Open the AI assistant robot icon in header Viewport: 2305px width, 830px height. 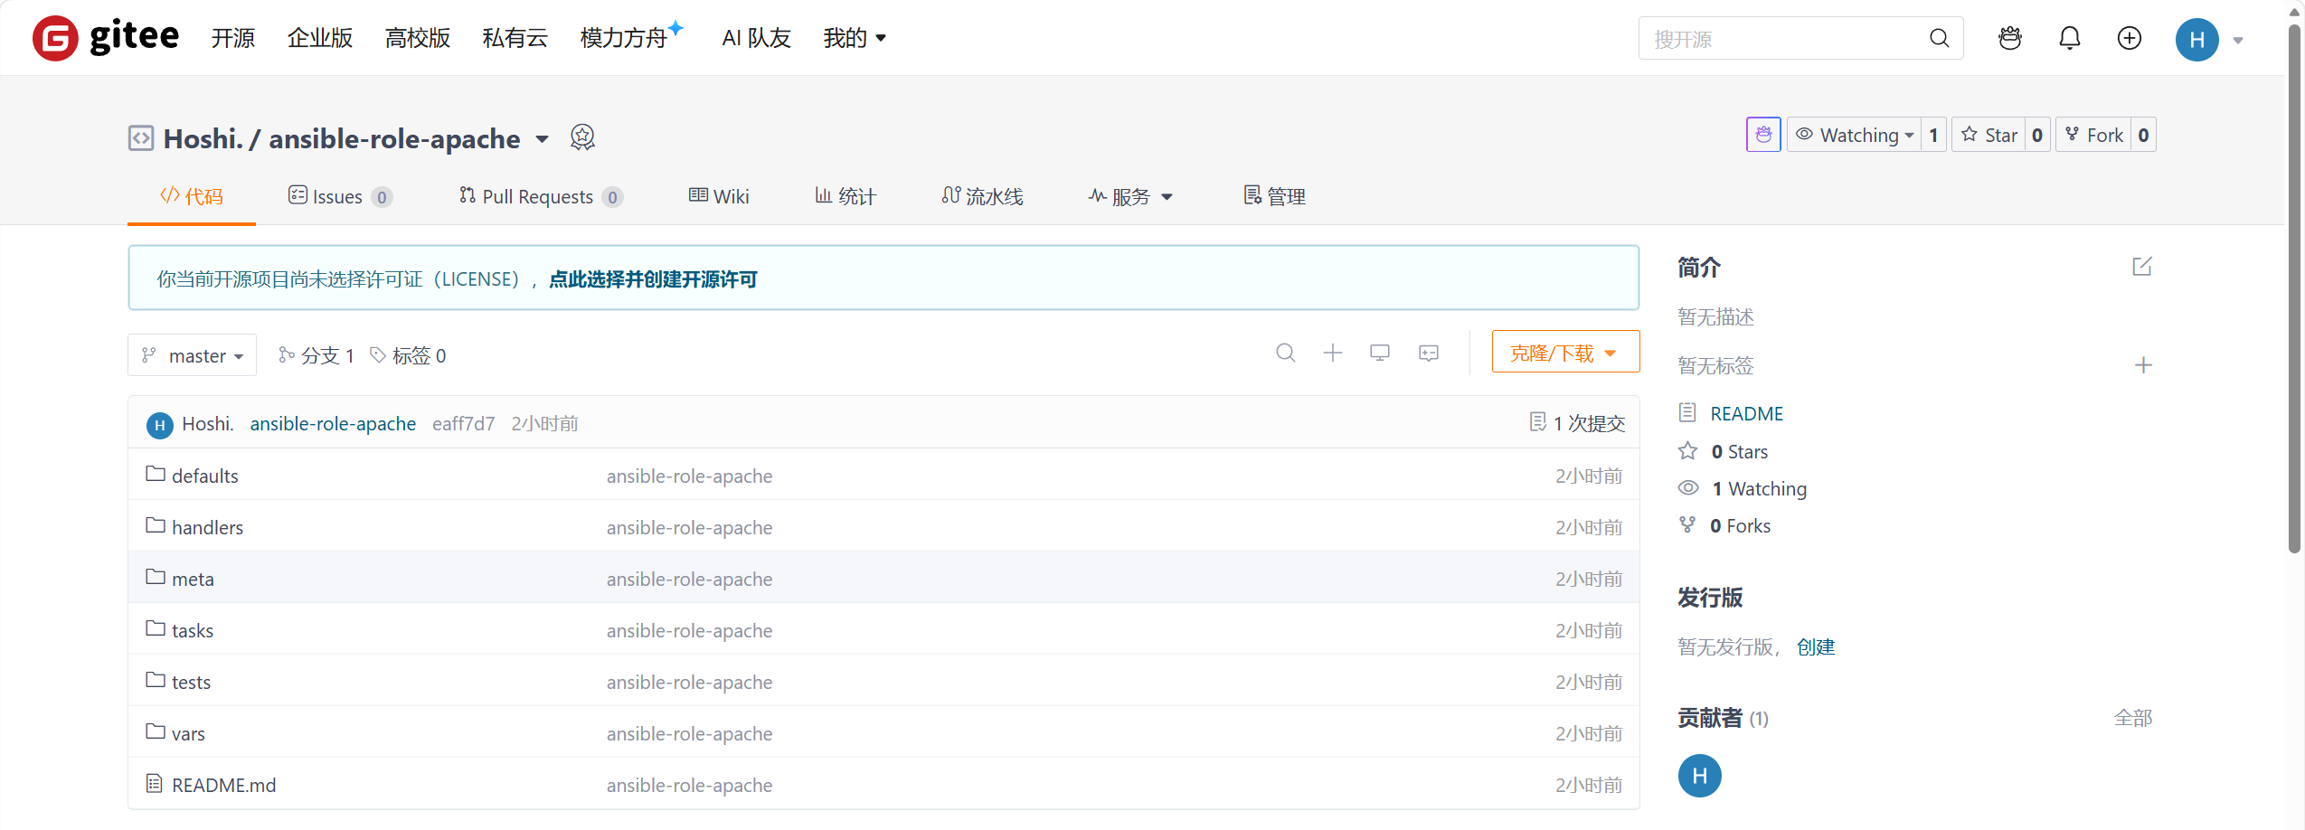tap(2009, 38)
